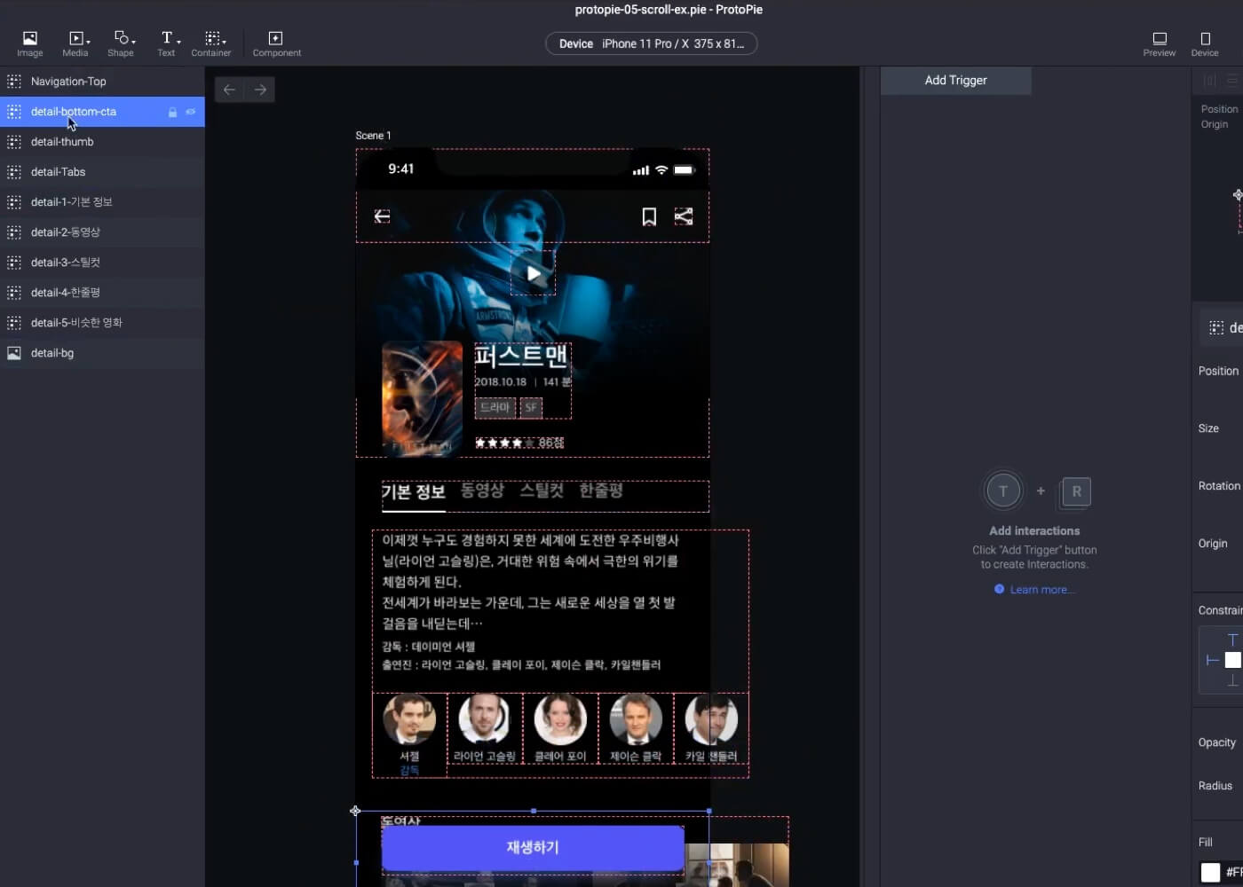Open the Preview window
This screenshot has height=887, width=1243.
point(1159,43)
